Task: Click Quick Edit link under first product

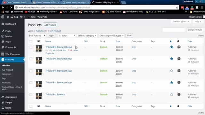Action: (62, 50)
